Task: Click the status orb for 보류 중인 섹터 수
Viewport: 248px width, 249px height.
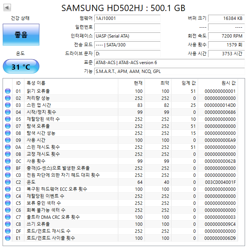Action: tap(8, 203)
